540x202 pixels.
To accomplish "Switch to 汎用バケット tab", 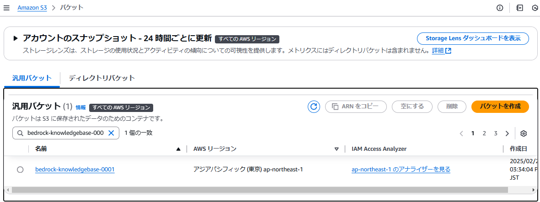I will tap(32, 78).
